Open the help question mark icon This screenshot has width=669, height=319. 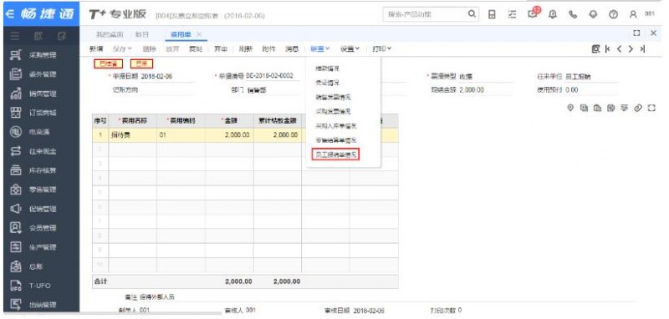click(613, 14)
